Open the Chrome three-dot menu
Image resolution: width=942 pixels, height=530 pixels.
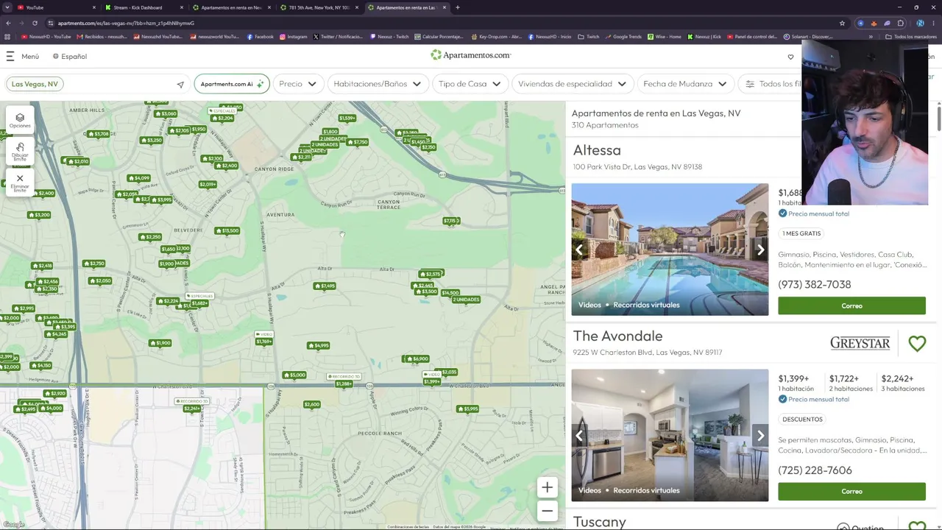coord(934,23)
